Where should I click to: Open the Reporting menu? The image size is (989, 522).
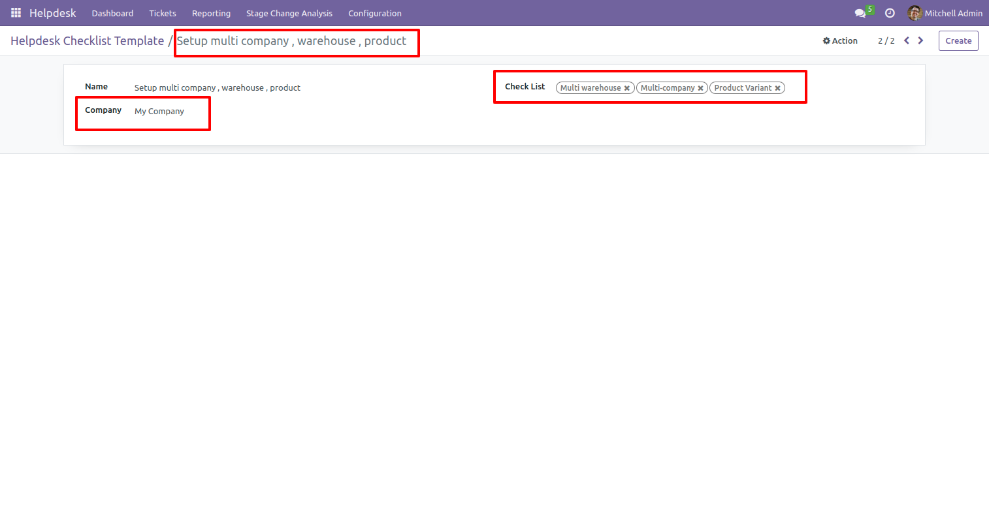point(211,13)
